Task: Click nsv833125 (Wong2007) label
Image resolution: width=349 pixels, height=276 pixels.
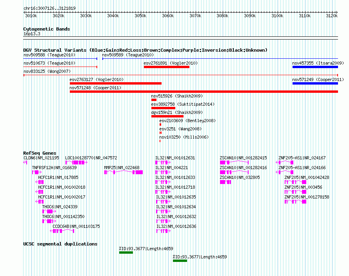Action: (x=47, y=71)
